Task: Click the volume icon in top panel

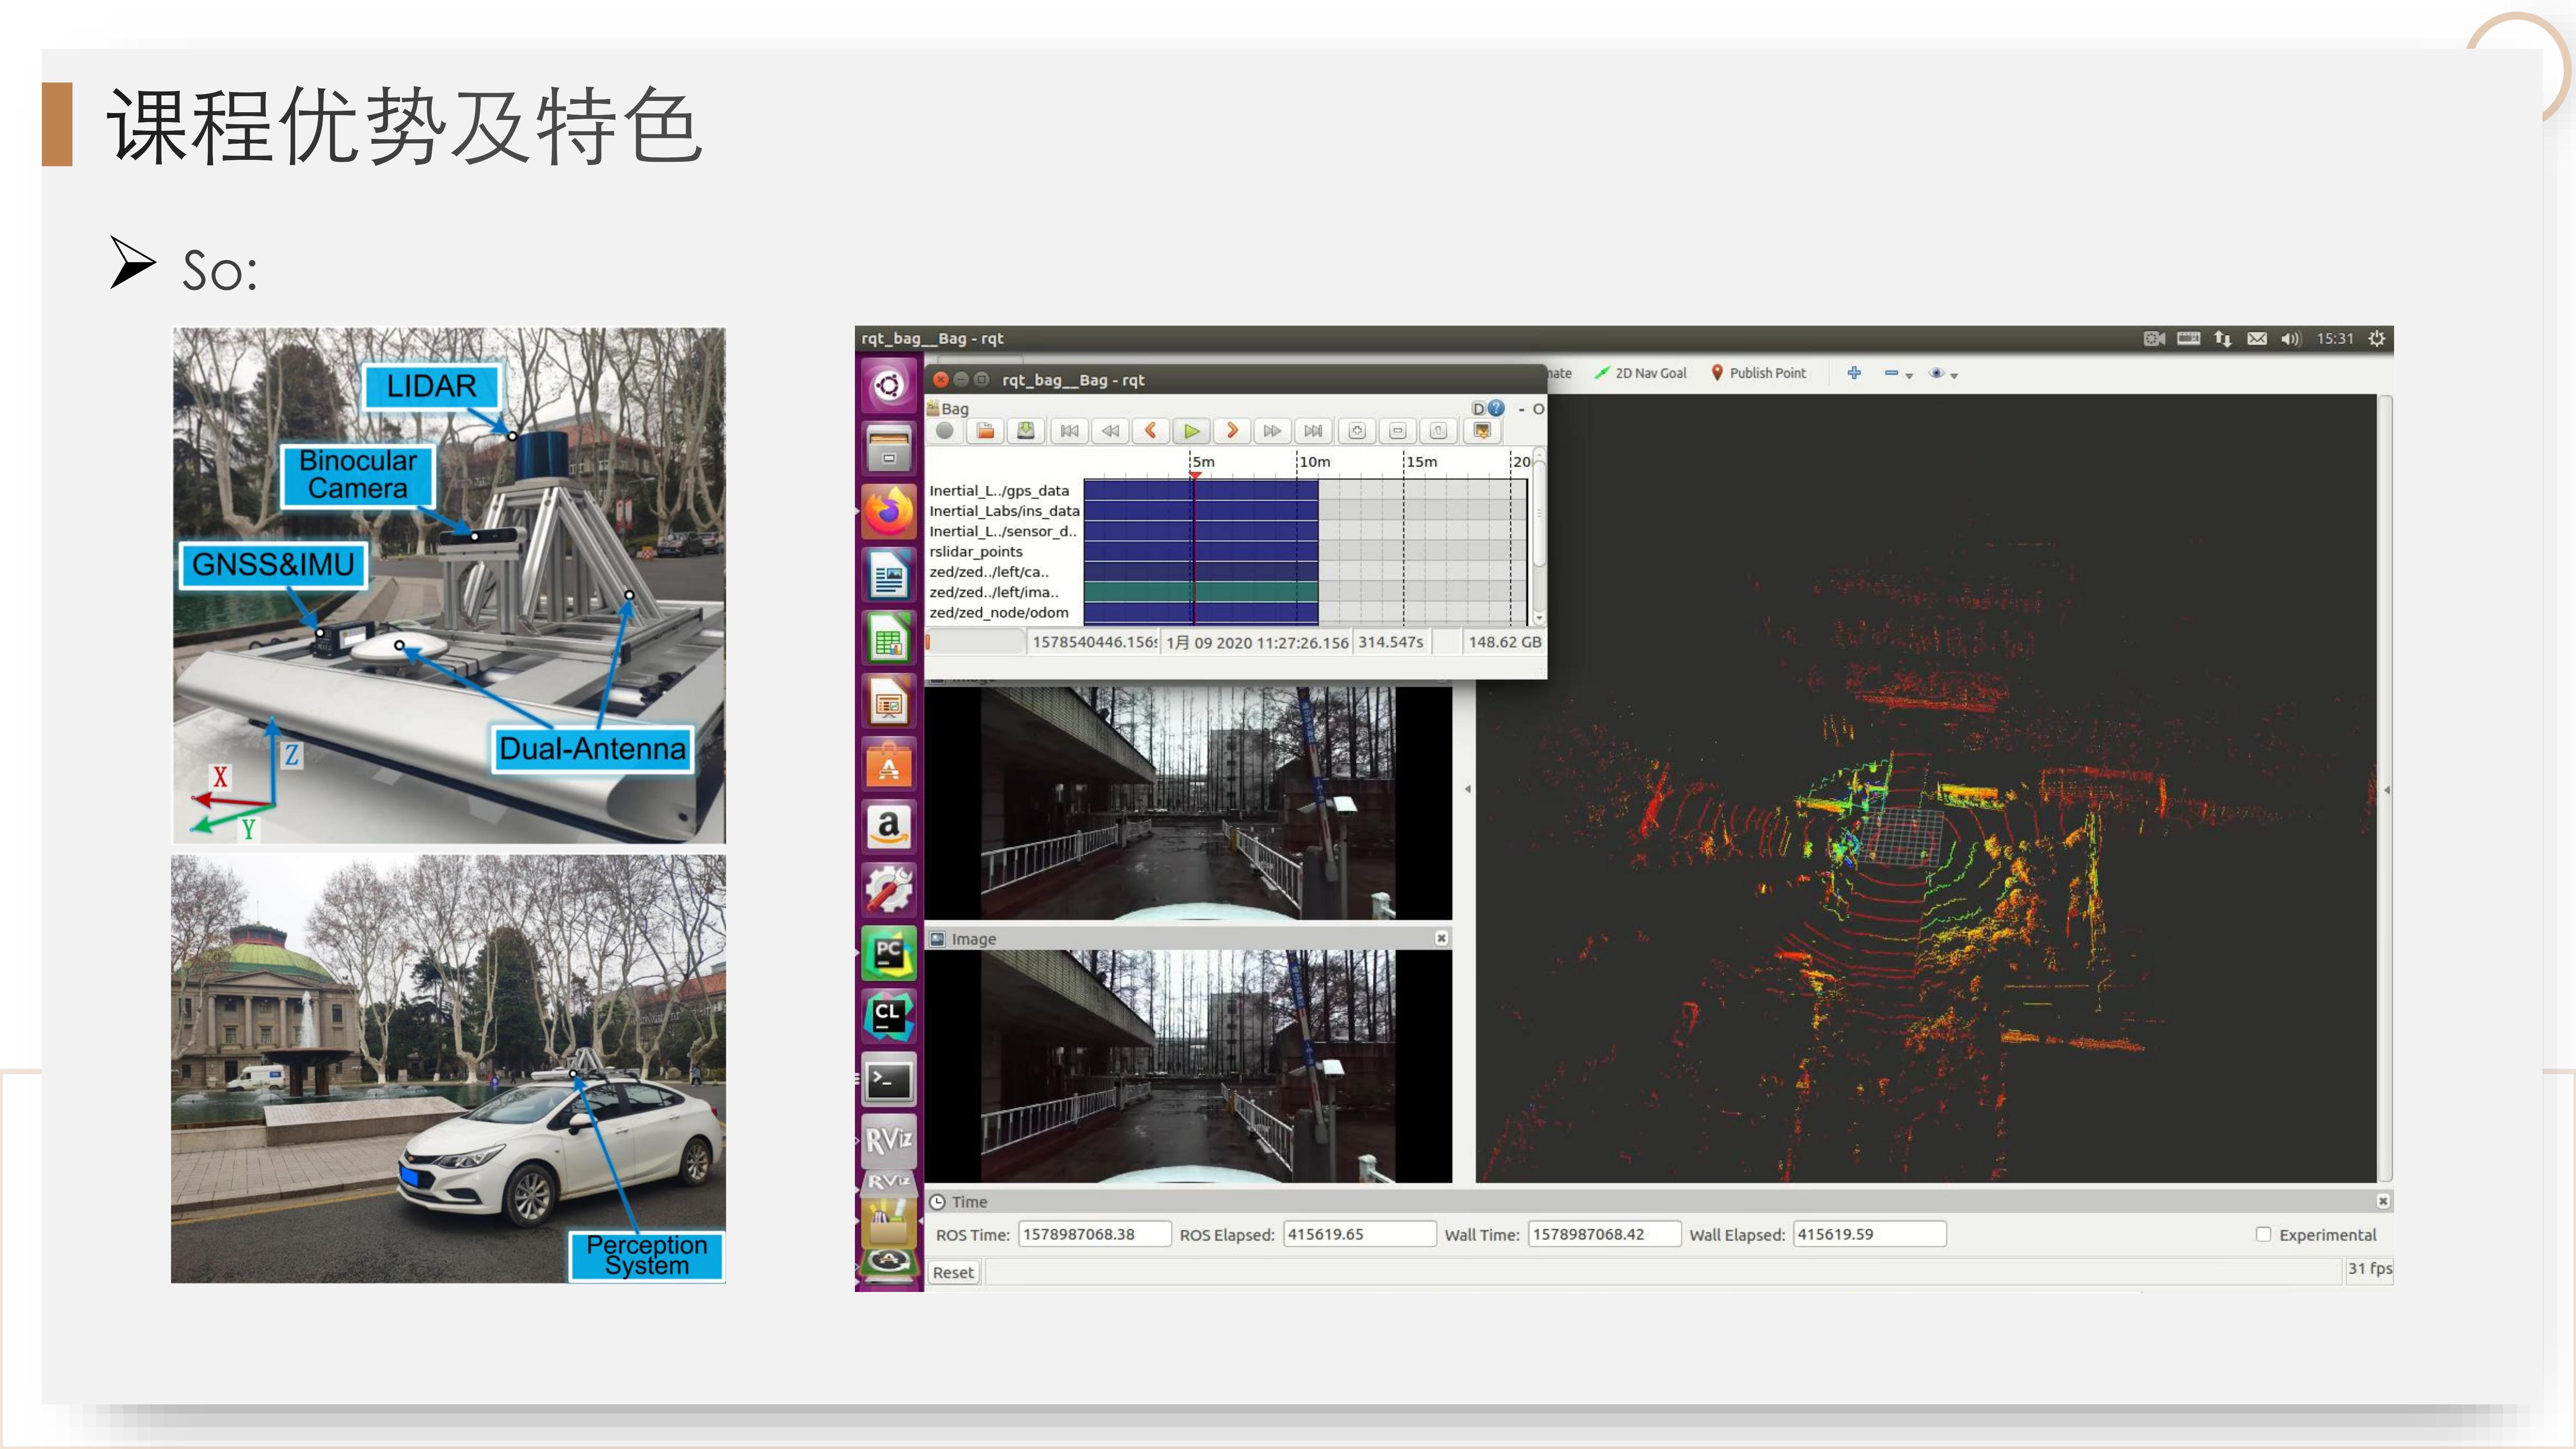Action: pos(2290,339)
